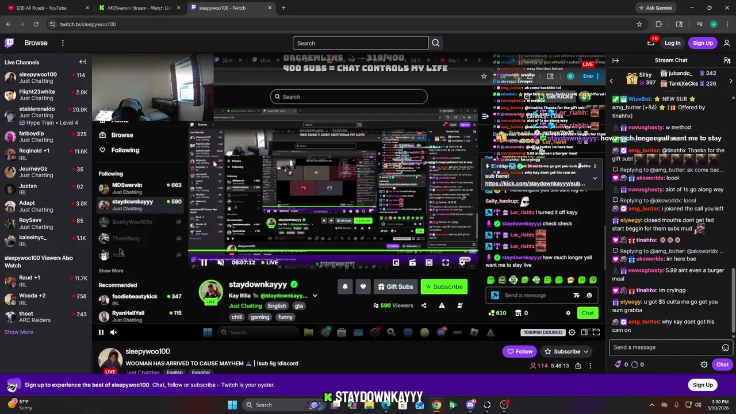Image resolution: width=736 pixels, height=414 pixels.
Task: Open Windows Start menu
Action: (x=232, y=405)
